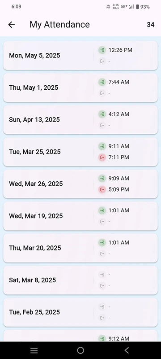Click green check-in icon beside 9:09 AM
Screen dimensions: 161x359
coord(102,178)
